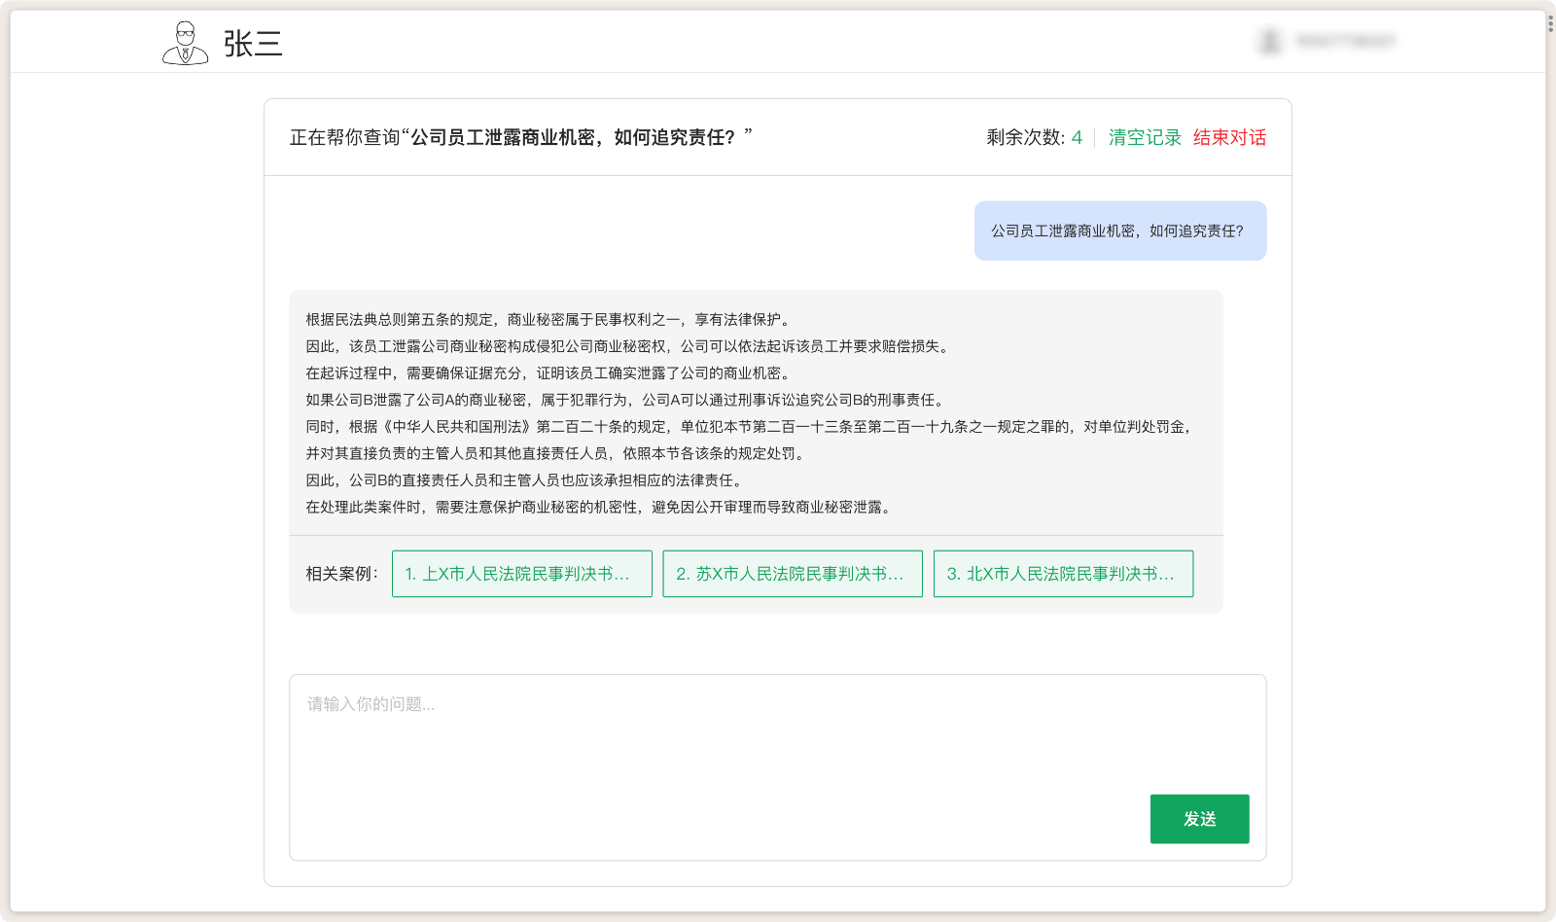Click the 正在帮你查询 status bar
1556x922 pixels.
click(x=345, y=135)
